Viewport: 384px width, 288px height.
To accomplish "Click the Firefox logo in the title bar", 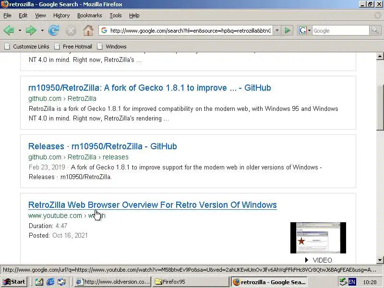I will [4, 4].
